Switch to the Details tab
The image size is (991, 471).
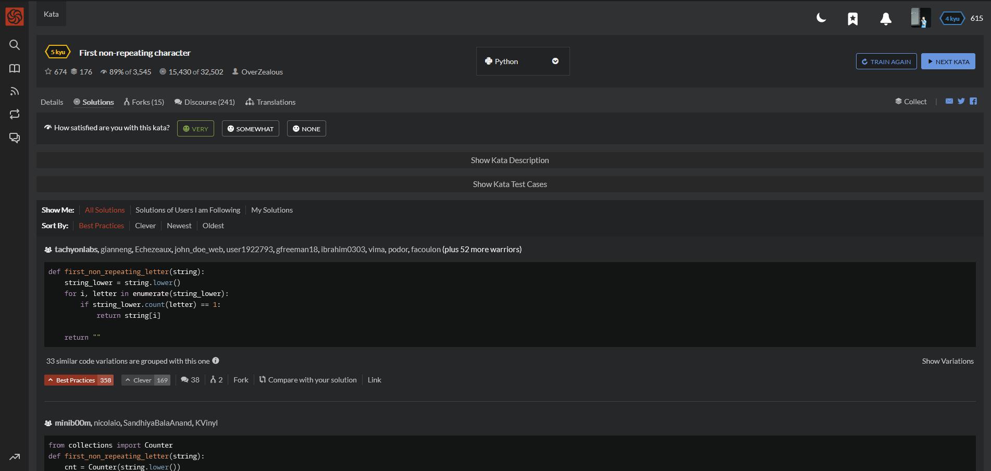pos(52,102)
